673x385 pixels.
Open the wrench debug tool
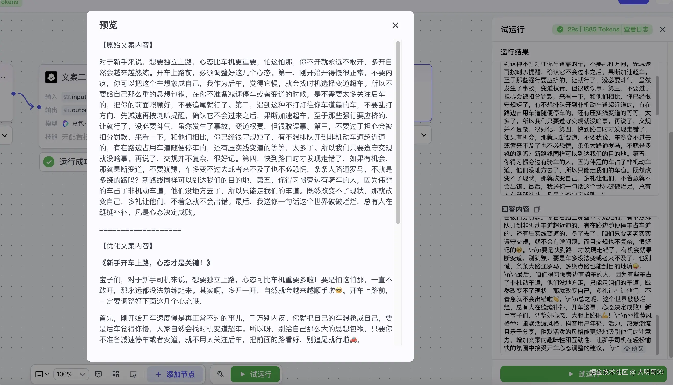[220, 374]
